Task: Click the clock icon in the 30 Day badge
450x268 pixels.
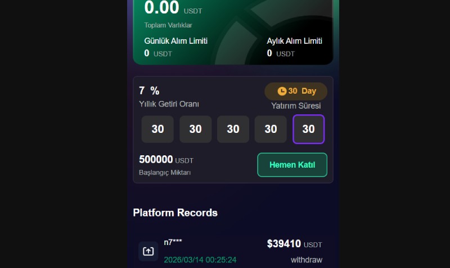Action: (282, 91)
